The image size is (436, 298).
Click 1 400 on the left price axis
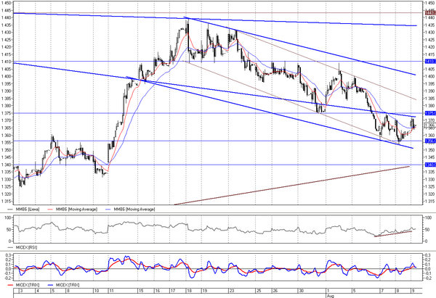(6, 76)
